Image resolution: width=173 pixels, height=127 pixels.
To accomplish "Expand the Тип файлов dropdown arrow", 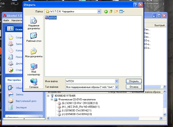I will tap(117, 87).
